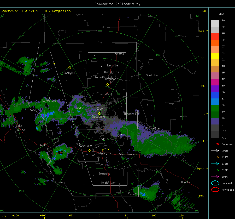Image resolution: width=235 pixels, height=219 pixels.
Task: Click the RedDeer city label
Action: click(111, 79)
